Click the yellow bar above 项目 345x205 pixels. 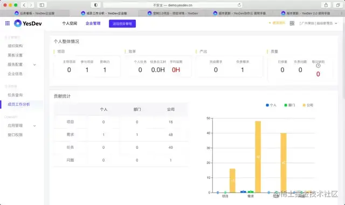pos(232,181)
